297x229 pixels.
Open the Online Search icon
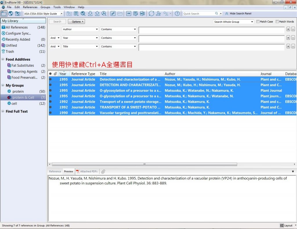click(83, 13)
